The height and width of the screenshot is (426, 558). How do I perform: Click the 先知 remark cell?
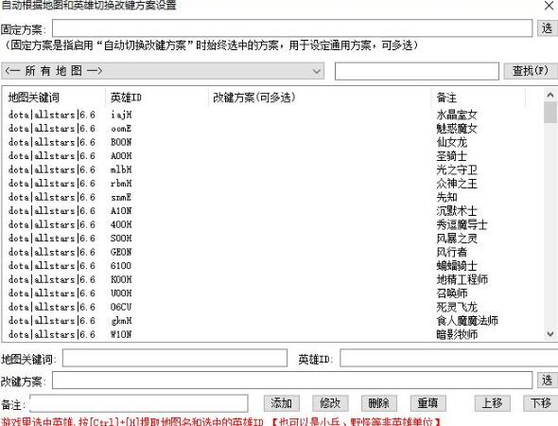(x=446, y=197)
